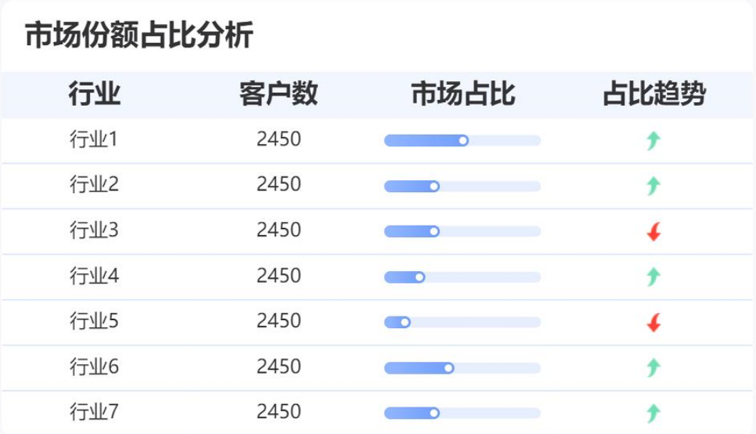
Task: Click the green trend arrow for 行业6
Action: click(x=654, y=368)
